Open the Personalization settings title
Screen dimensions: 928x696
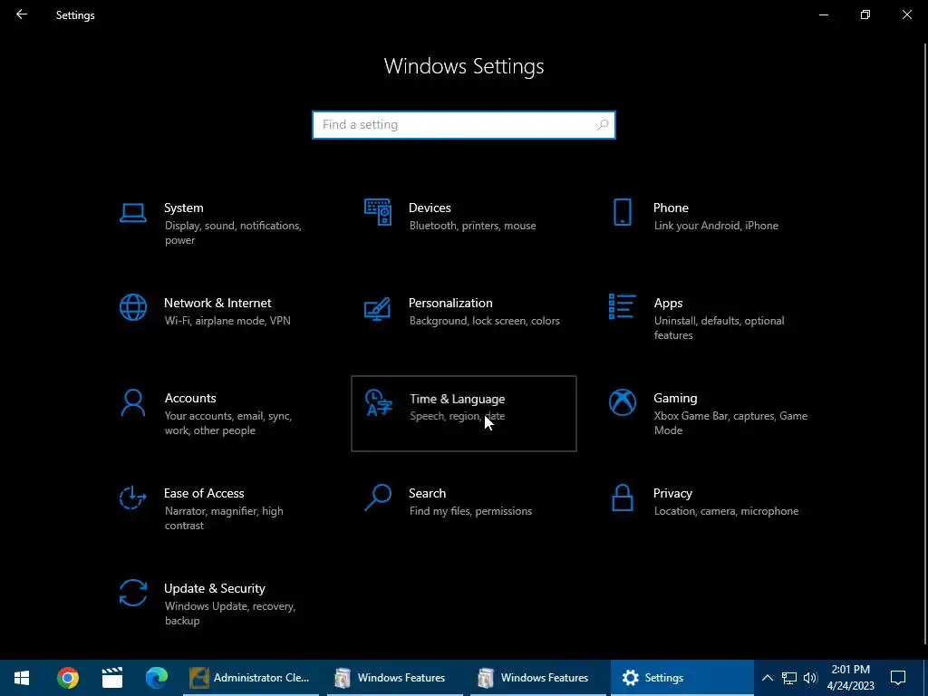point(450,303)
